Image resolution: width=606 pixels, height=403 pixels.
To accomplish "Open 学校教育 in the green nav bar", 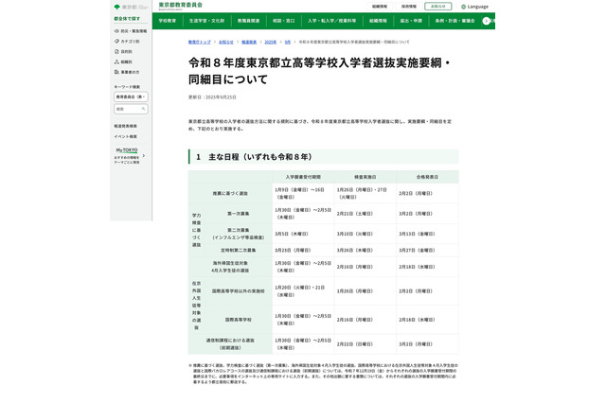I will tap(168, 21).
